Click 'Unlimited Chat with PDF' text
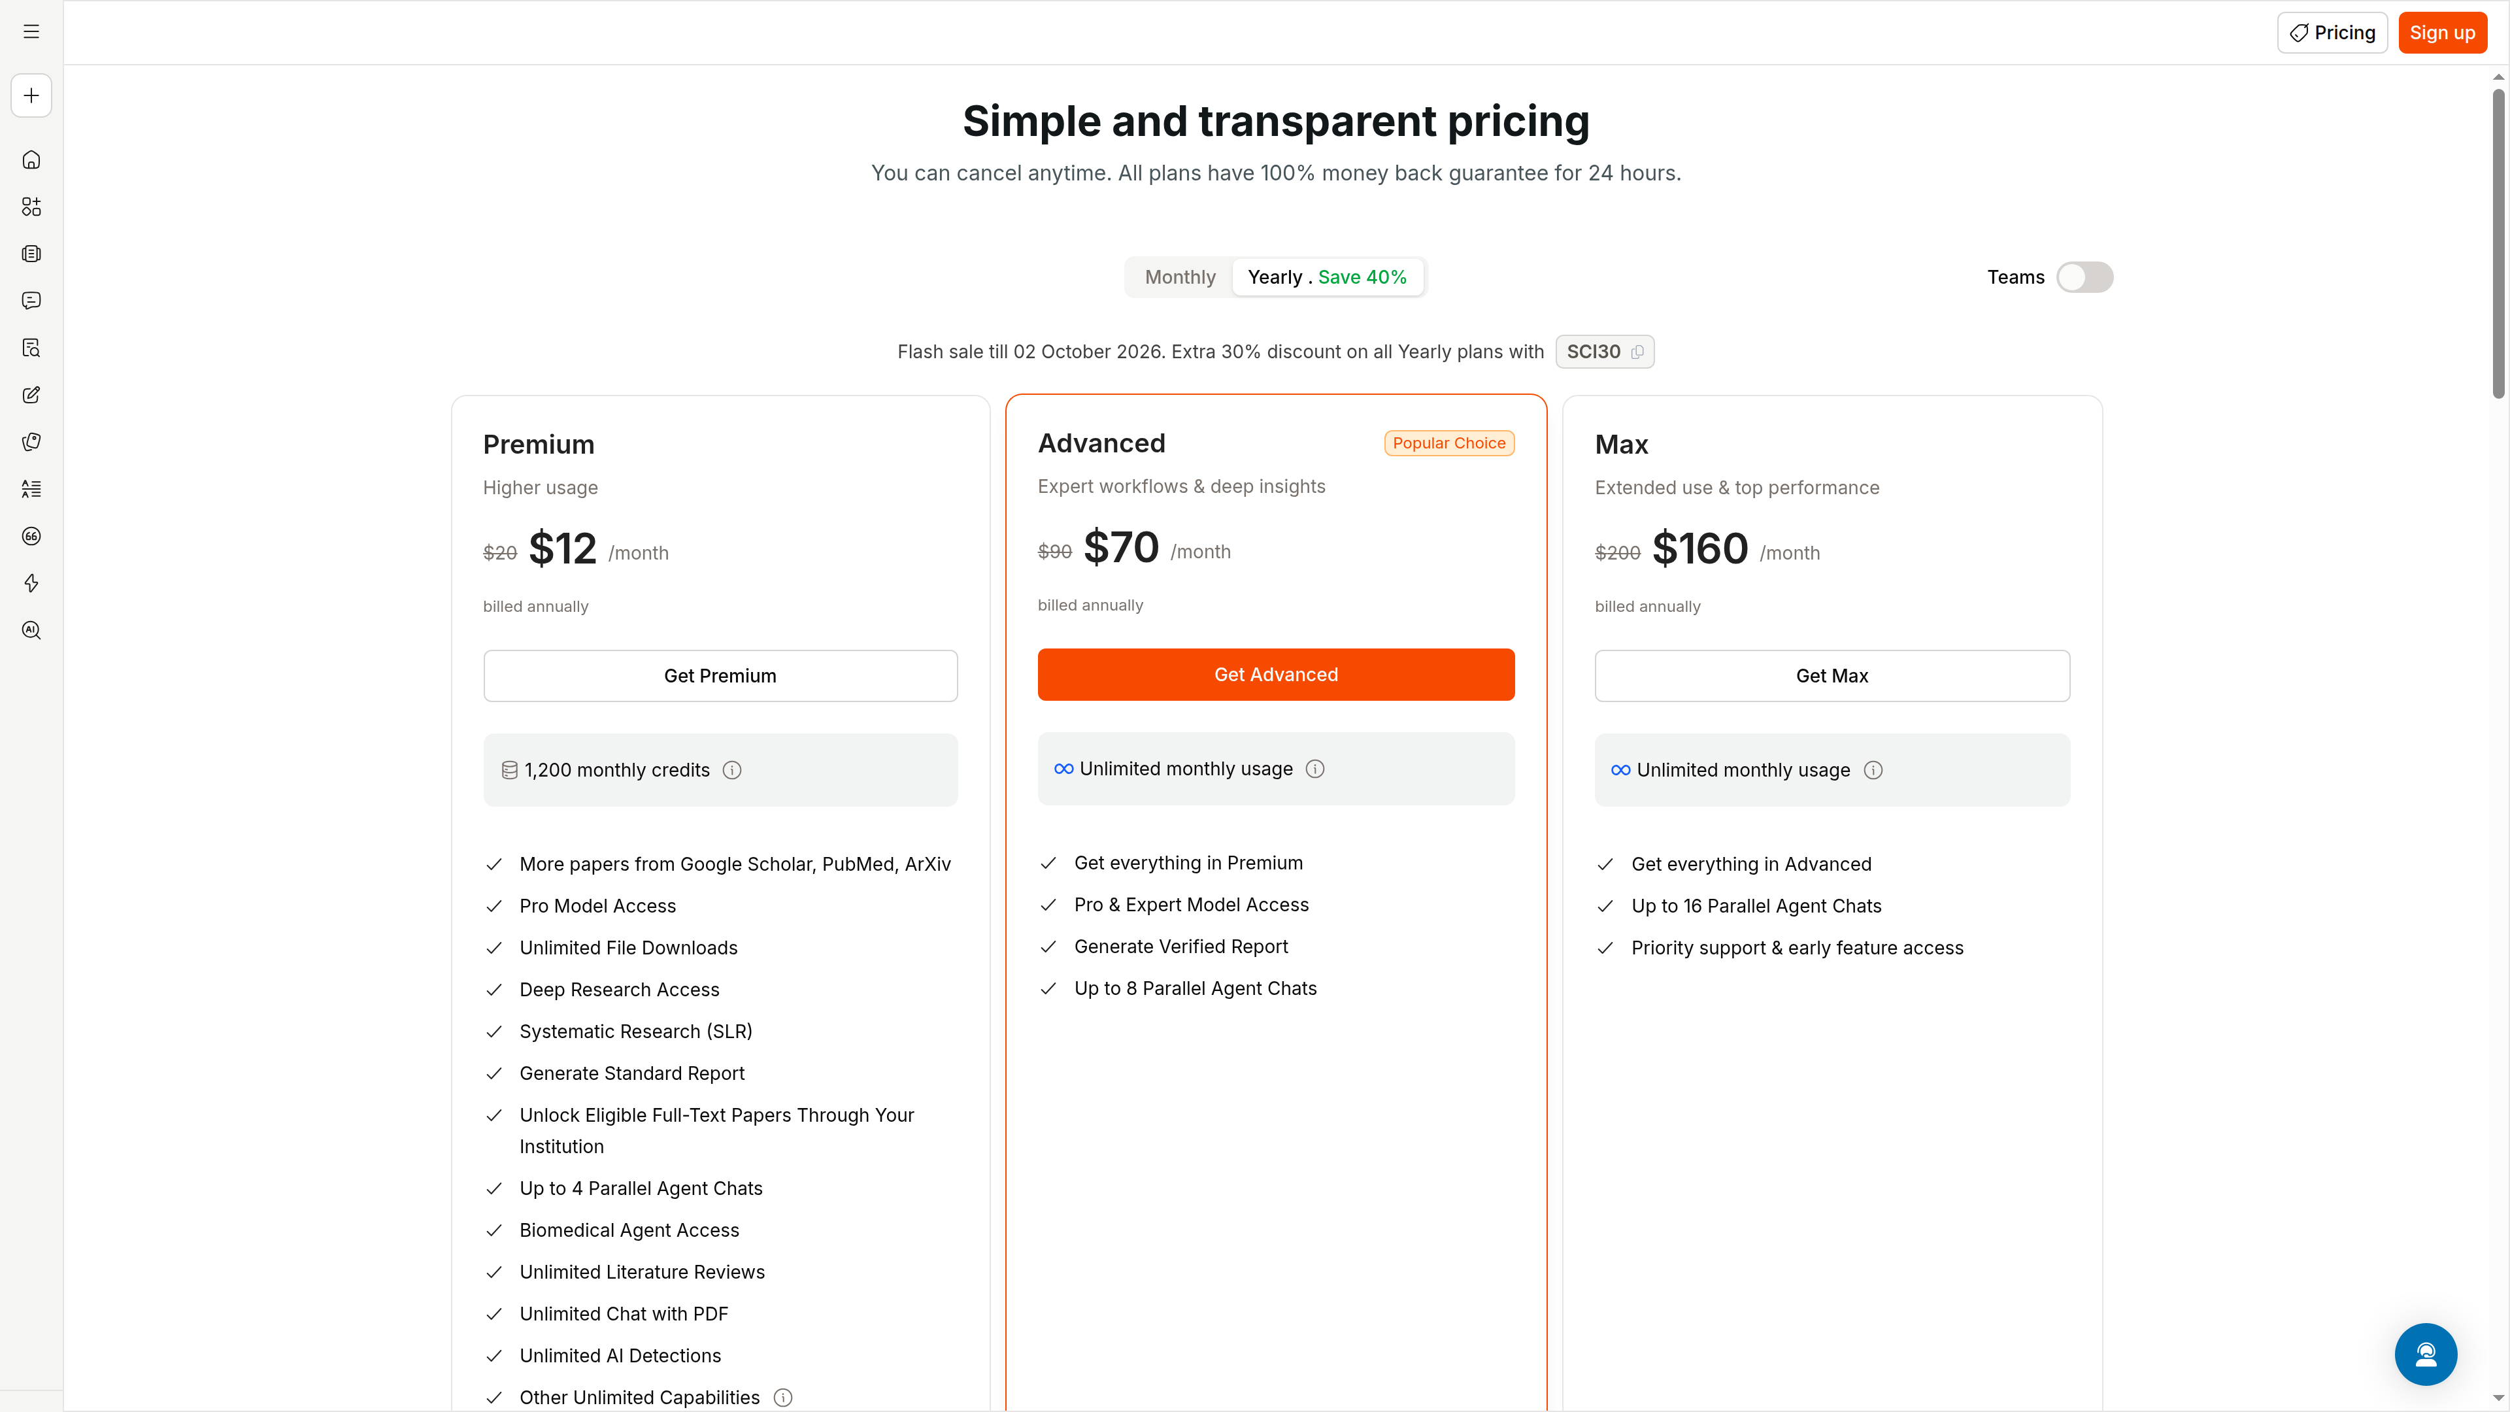The height and width of the screenshot is (1412, 2510). point(624,1315)
